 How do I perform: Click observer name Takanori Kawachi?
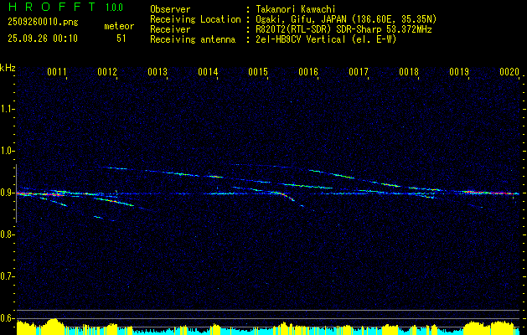click(294, 9)
